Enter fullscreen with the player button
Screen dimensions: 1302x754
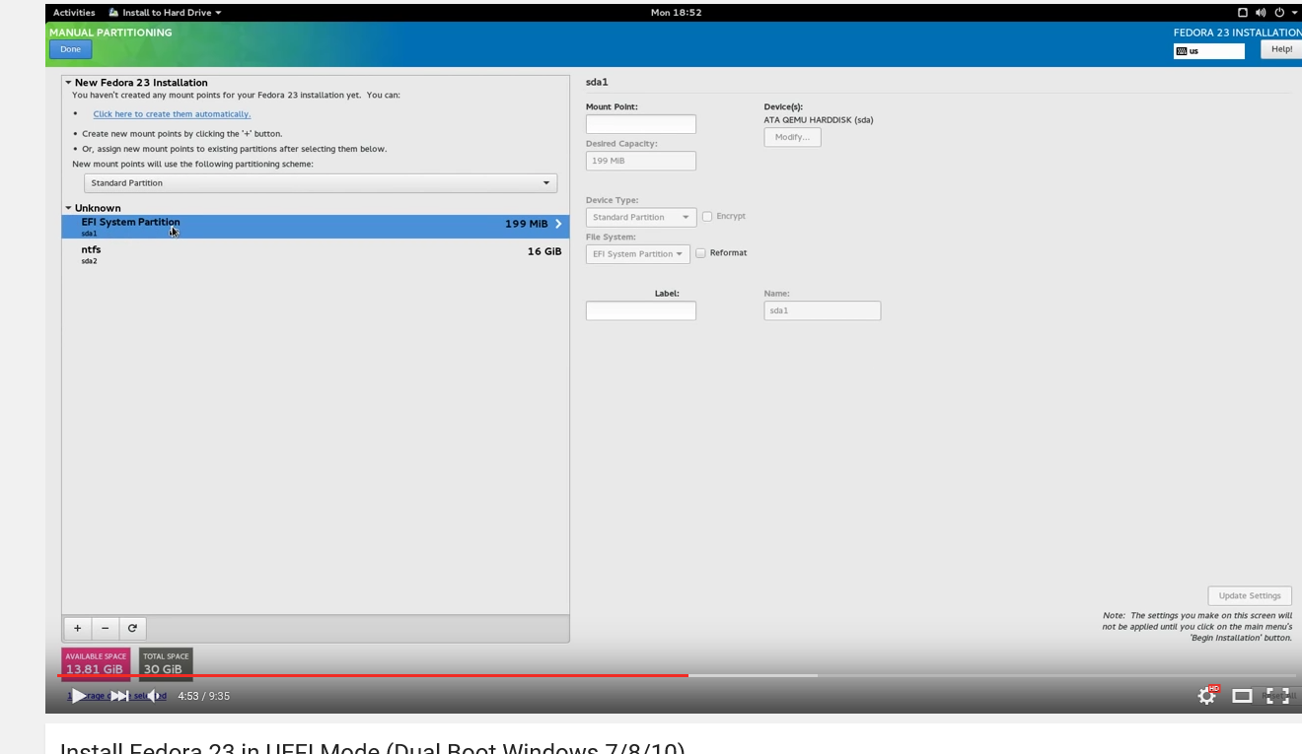tap(1277, 696)
